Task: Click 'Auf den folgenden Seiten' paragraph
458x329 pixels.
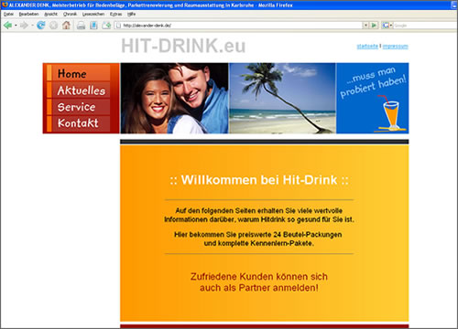Action: pos(259,215)
